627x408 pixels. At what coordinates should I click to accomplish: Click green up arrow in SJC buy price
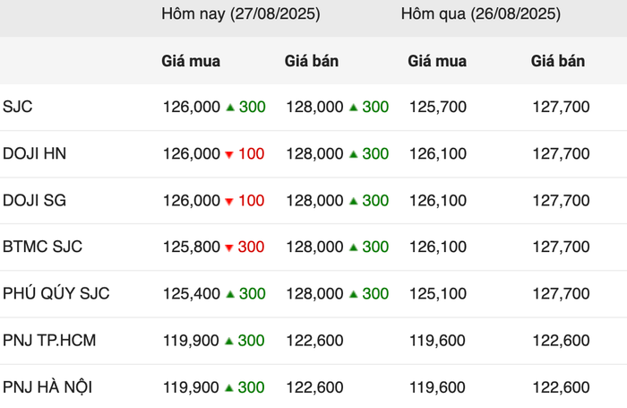(230, 107)
